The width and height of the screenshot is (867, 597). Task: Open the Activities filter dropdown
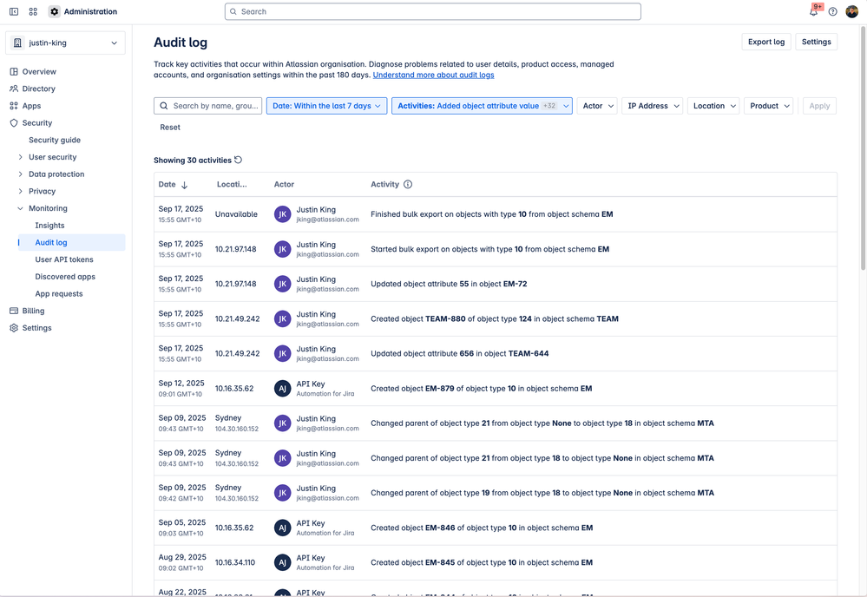pyautogui.click(x=482, y=106)
